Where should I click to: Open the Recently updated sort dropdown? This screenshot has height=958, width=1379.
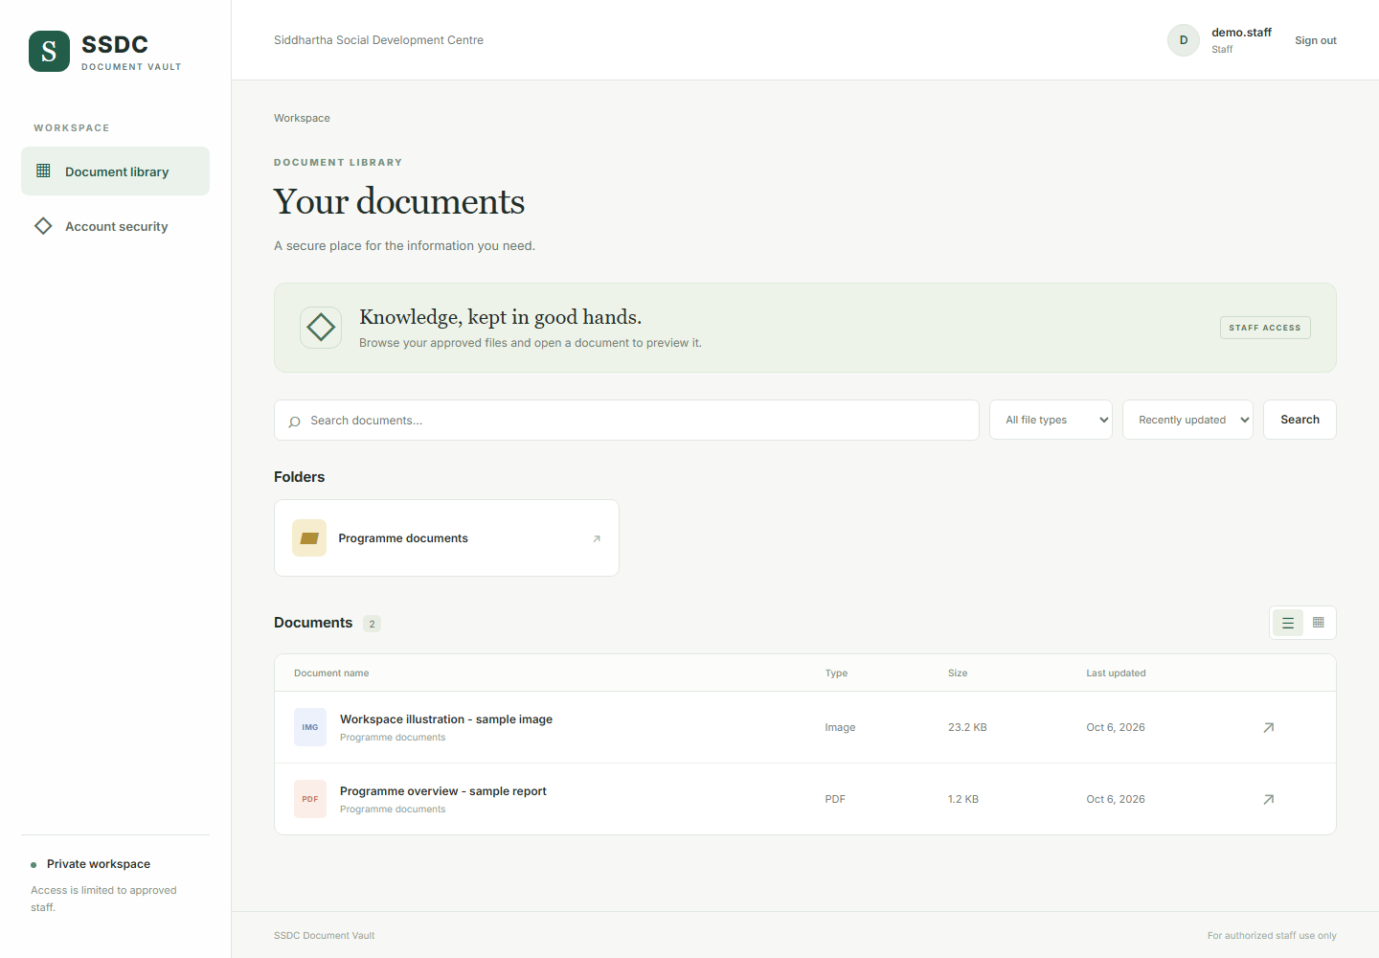pos(1187,420)
